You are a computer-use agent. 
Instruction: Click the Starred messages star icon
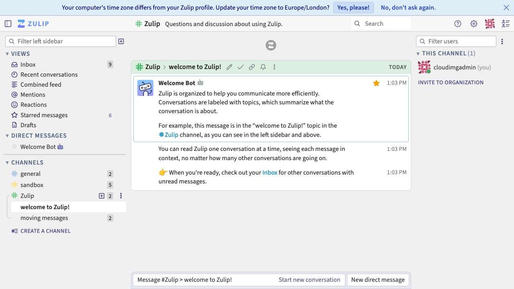[x=14, y=115]
